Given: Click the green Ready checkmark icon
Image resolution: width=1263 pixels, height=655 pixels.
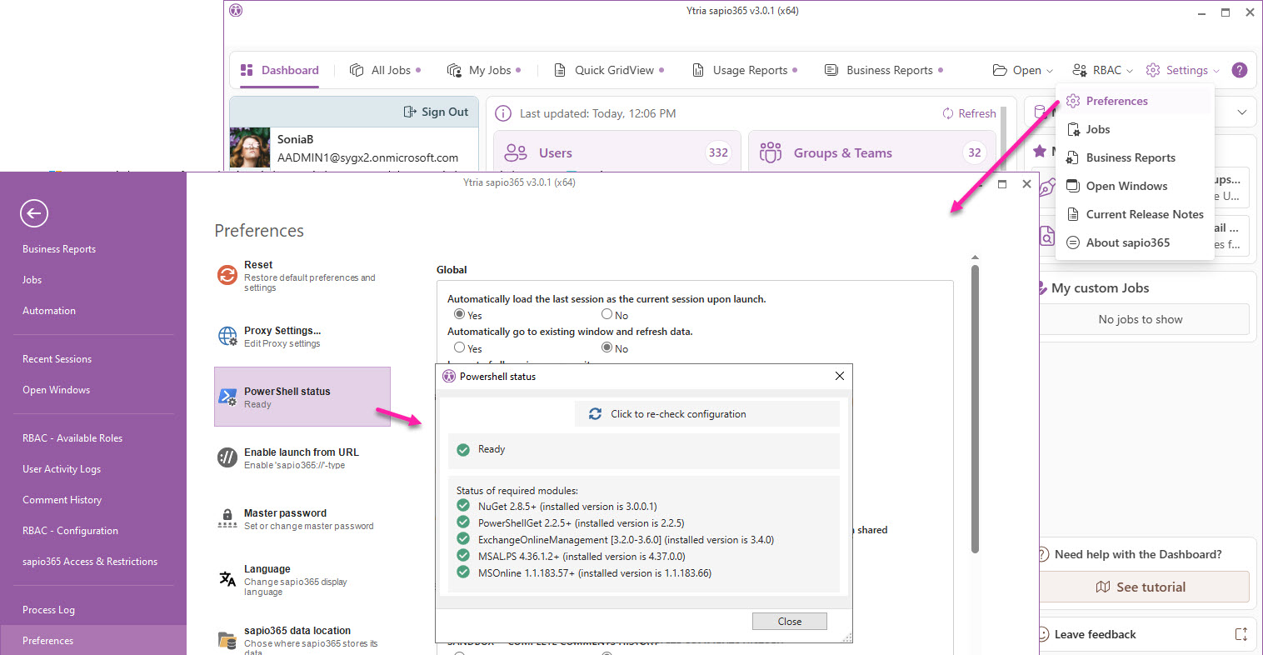Looking at the screenshot, I should click(x=463, y=450).
